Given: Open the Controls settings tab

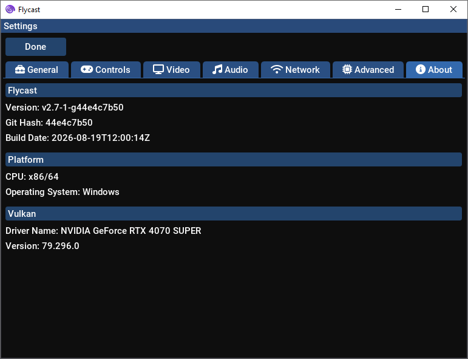Looking at the screenshot, I should [106, 70].
